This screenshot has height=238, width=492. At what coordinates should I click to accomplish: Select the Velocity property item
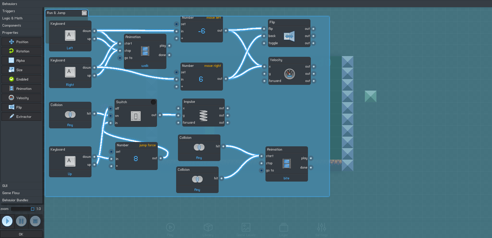click(x=22, y=98)
